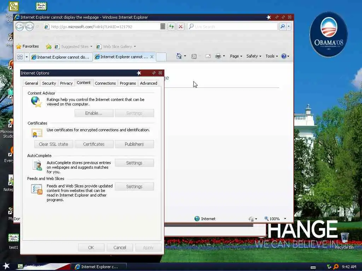Open the Safety menu
This screenshot has height=271, width=362.
click(x=254, y=56)
